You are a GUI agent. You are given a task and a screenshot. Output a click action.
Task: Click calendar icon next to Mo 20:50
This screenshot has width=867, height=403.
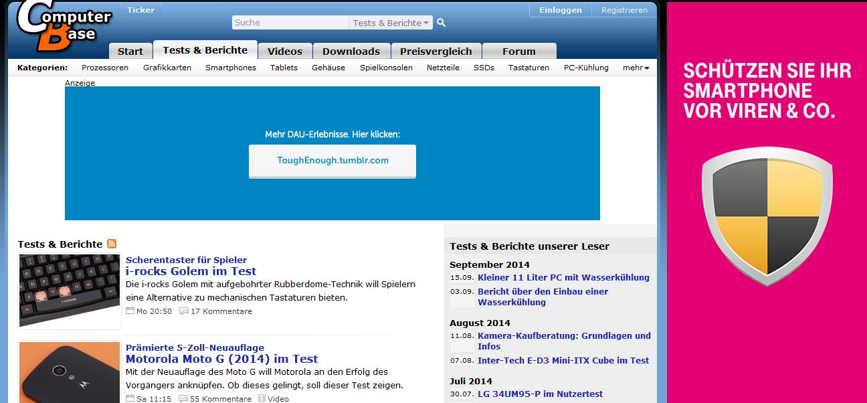[130, 311]
